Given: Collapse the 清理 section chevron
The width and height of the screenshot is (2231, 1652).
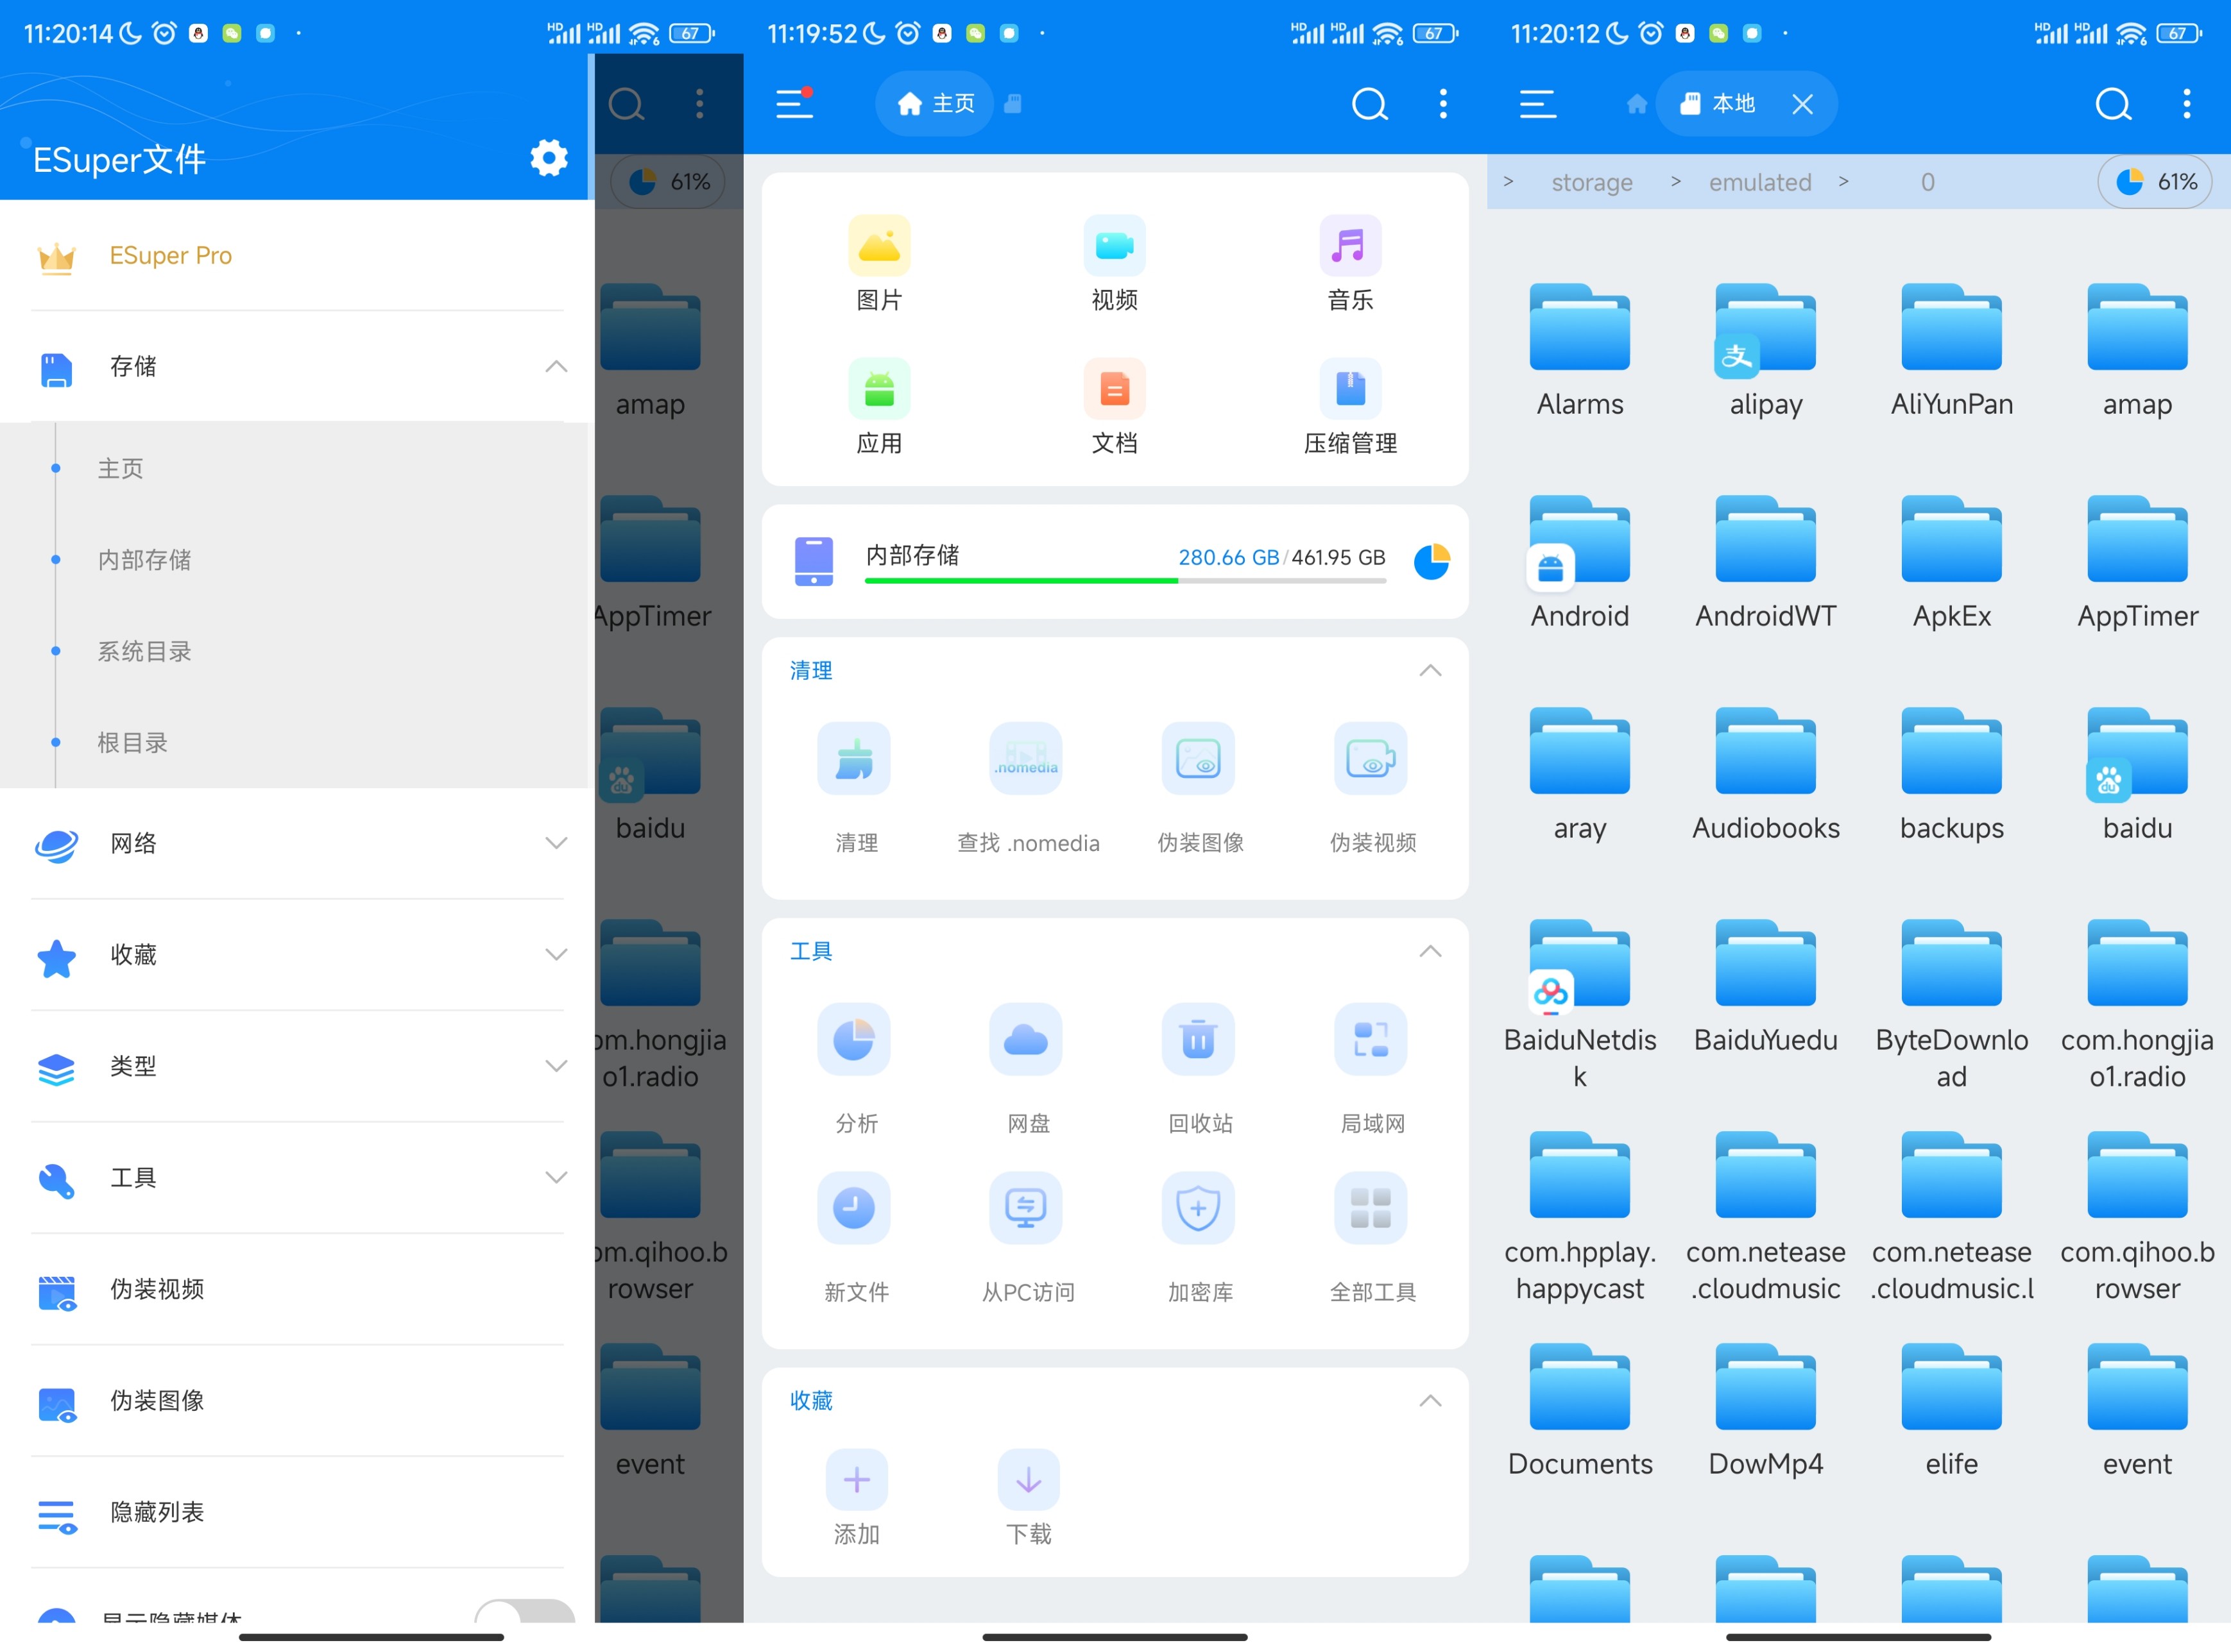Looking at the screenshot, I should point(1431,671).
